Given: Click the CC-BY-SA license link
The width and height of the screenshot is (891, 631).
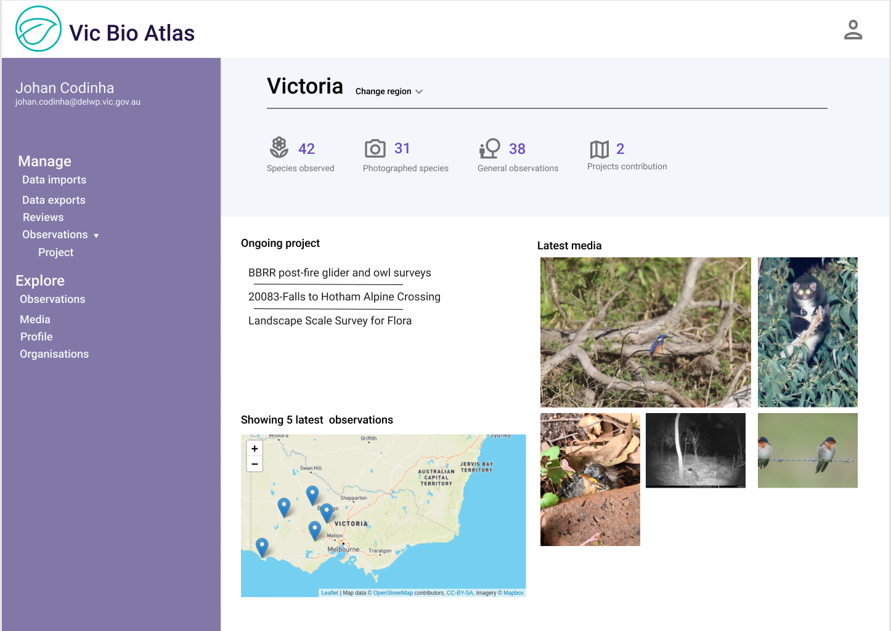Looking at the screenshot, I should 460,593.
